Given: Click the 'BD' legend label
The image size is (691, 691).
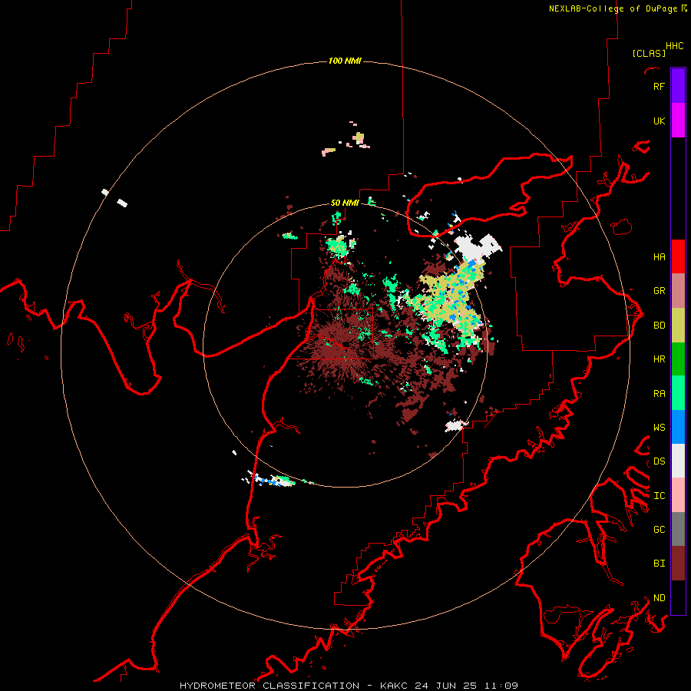Looking at the screenshot, I should 659,326.
